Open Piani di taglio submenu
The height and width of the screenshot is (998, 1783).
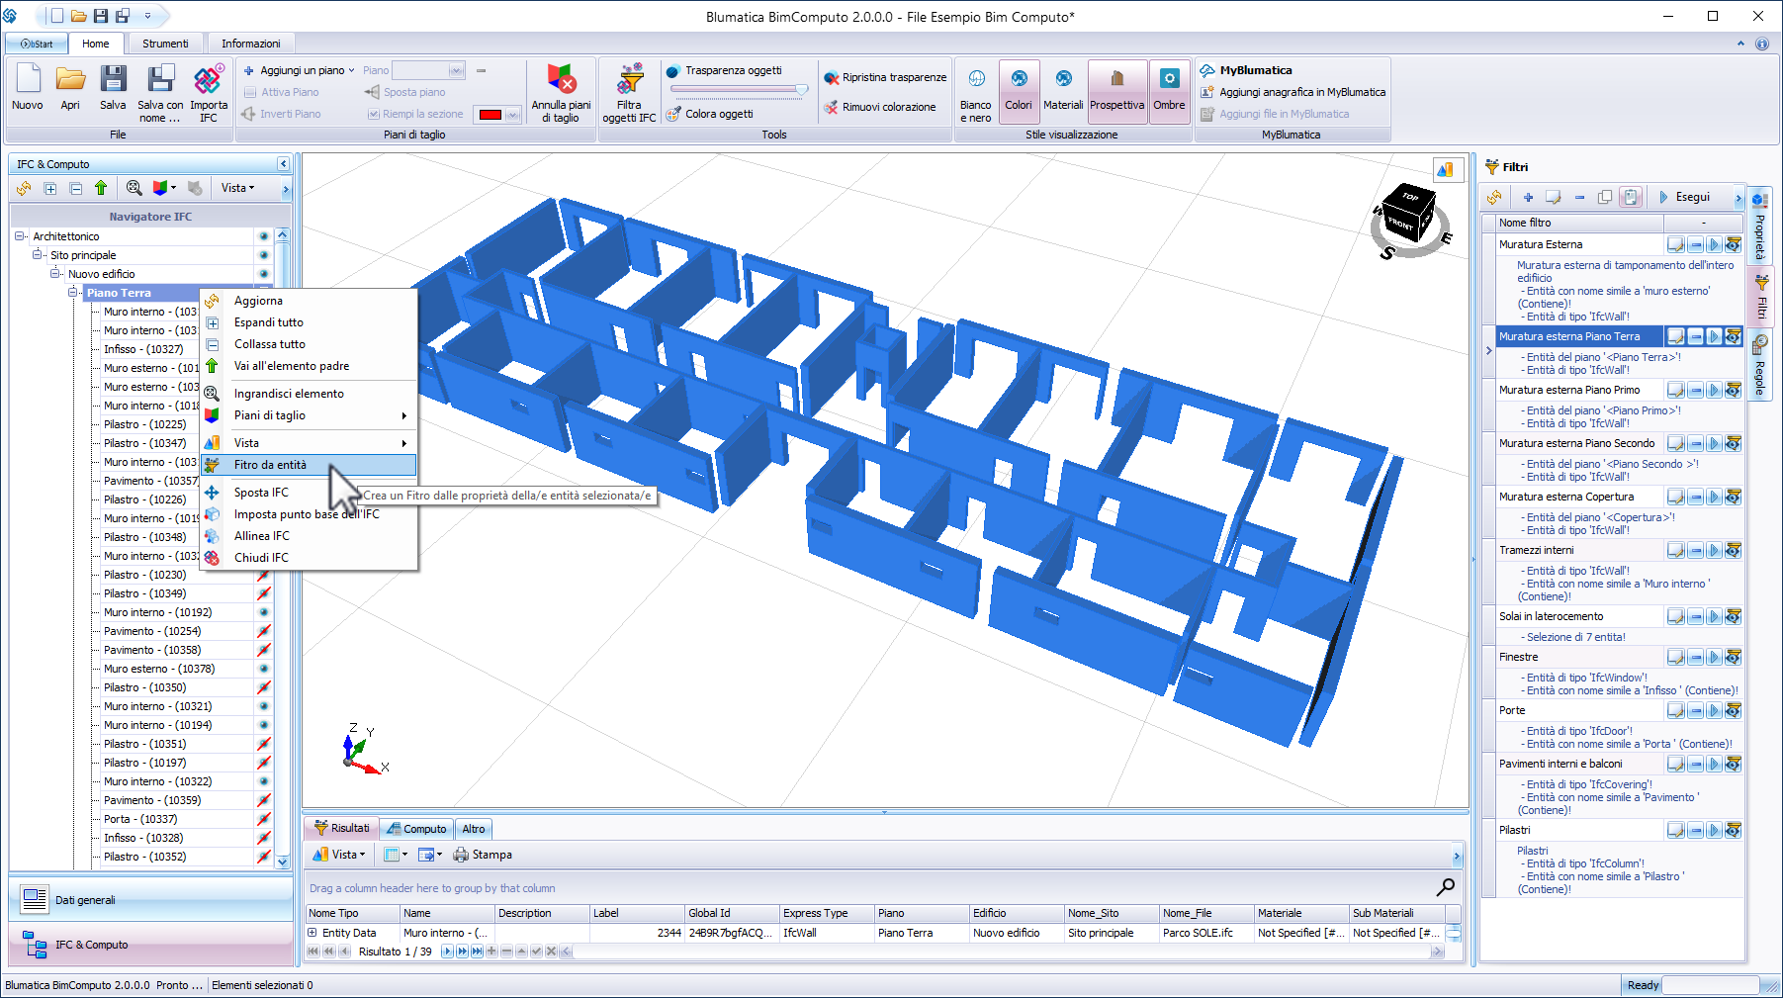309,415
